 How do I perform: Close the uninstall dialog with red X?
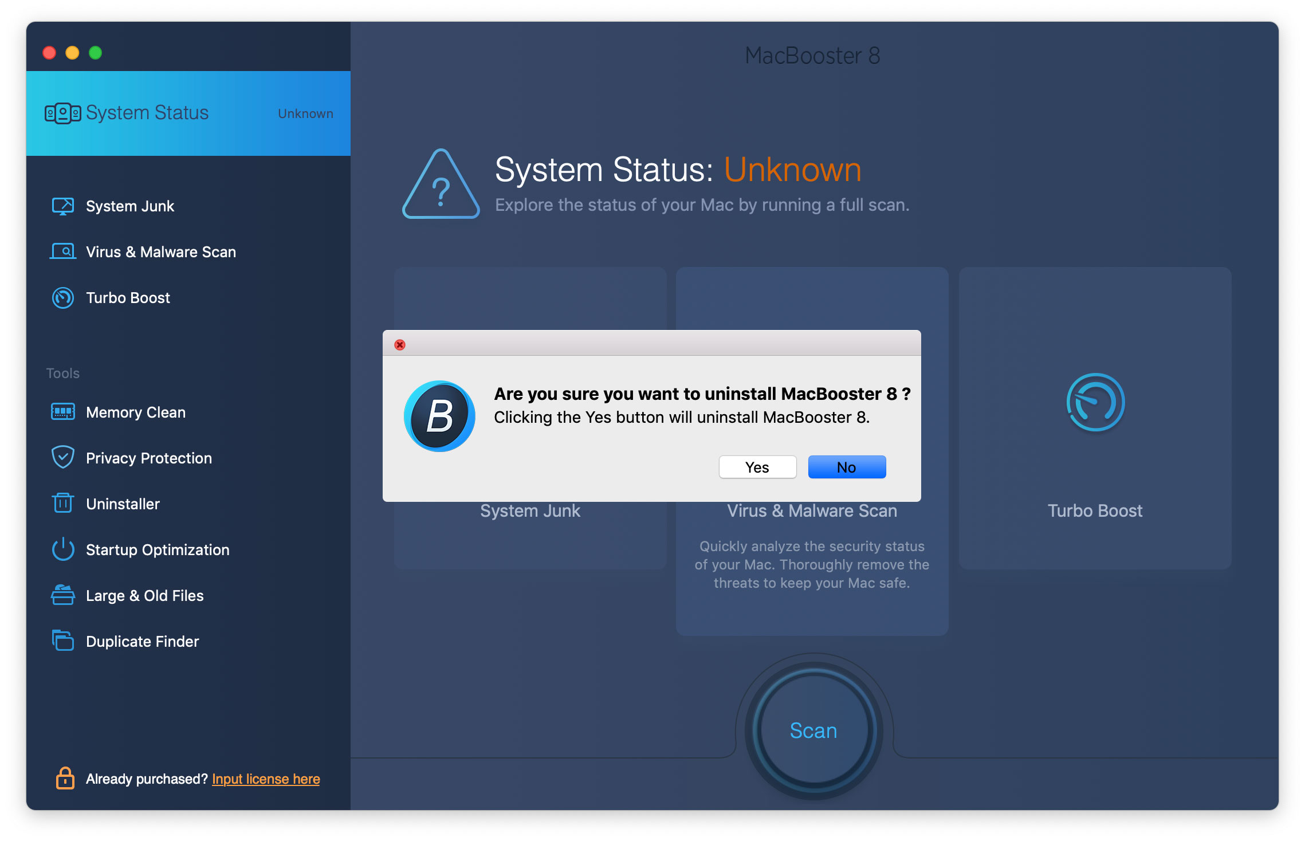[x=400, y=344]
